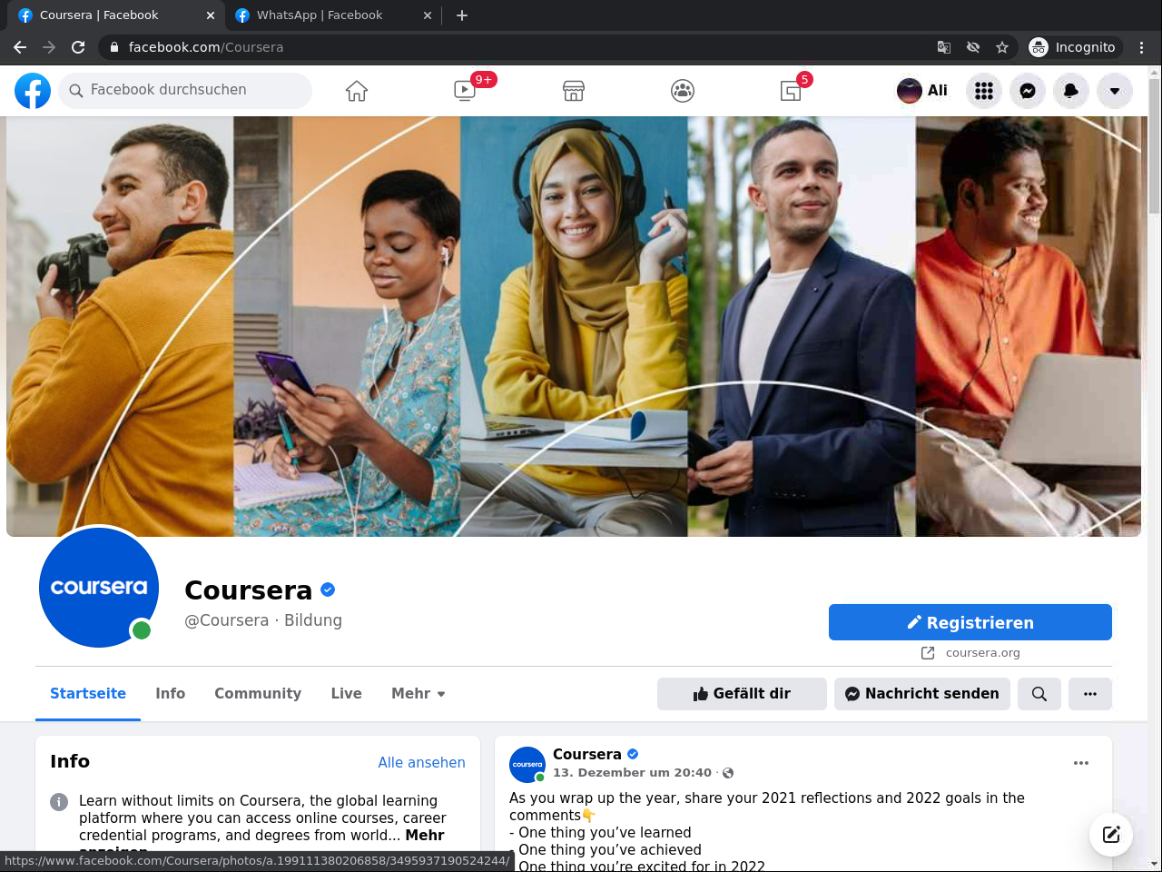Click the info icon in Info card
Screen dimensions: 1162x872
(59, 802)
